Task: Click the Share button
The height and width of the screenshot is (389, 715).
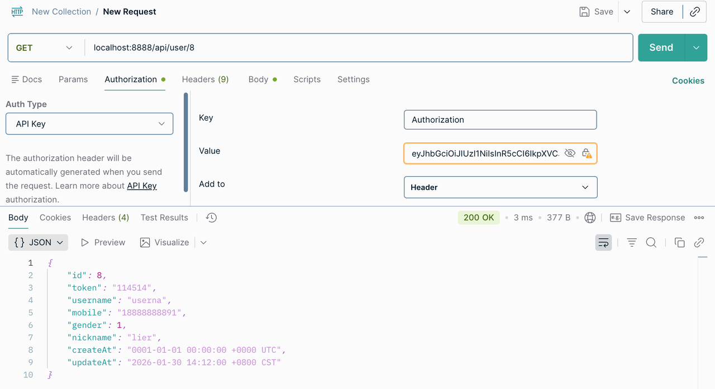Action: (x=662, y=12)
